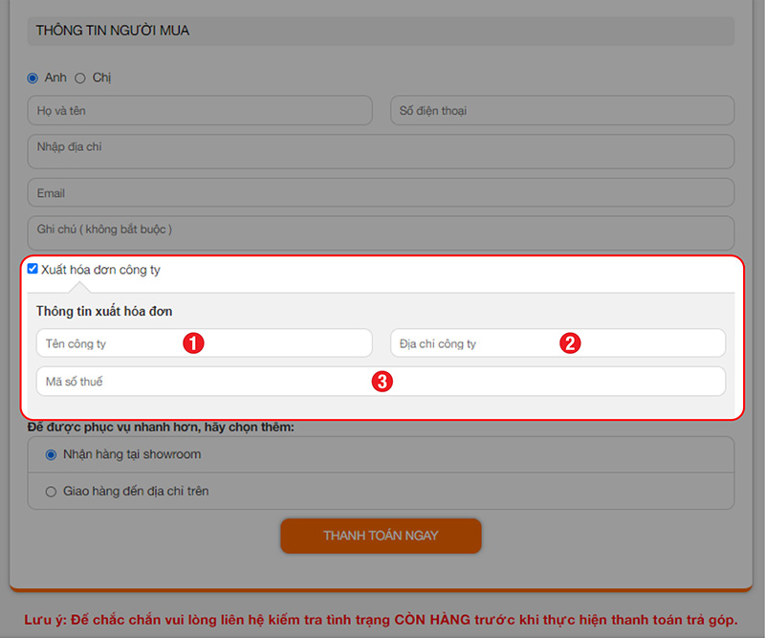
Task: Click the Mã số thuế field
Action: point(191,382)
